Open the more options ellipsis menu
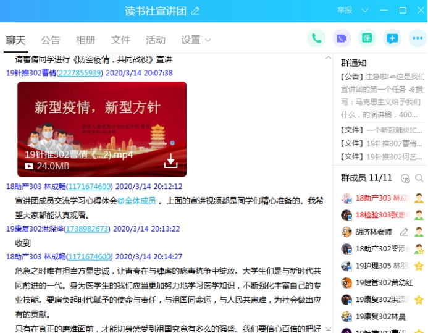This screenshot has width=428, height=333. 418,38
